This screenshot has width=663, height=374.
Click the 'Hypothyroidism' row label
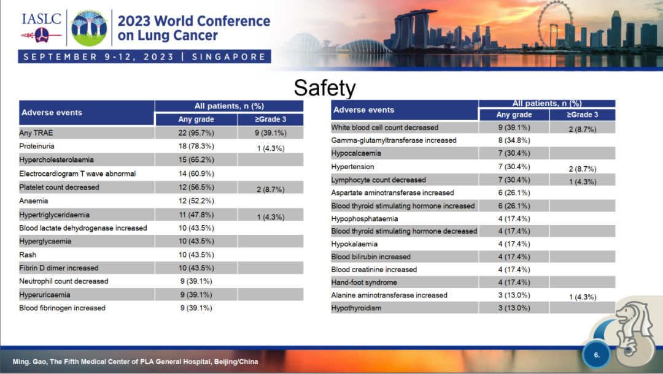[357, 308]
